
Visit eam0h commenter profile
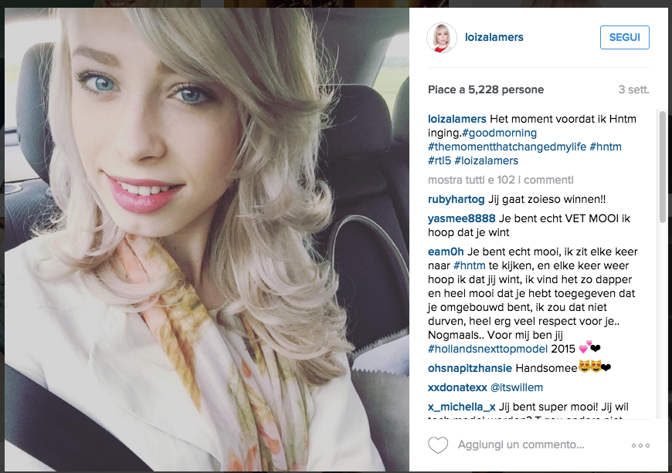(x=446, y=252)
